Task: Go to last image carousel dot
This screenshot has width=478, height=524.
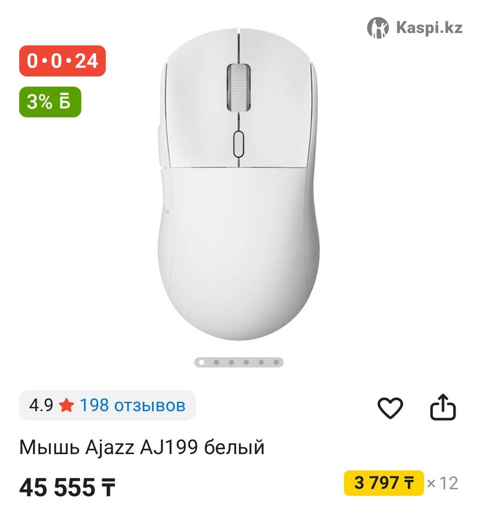Action: 276,362
